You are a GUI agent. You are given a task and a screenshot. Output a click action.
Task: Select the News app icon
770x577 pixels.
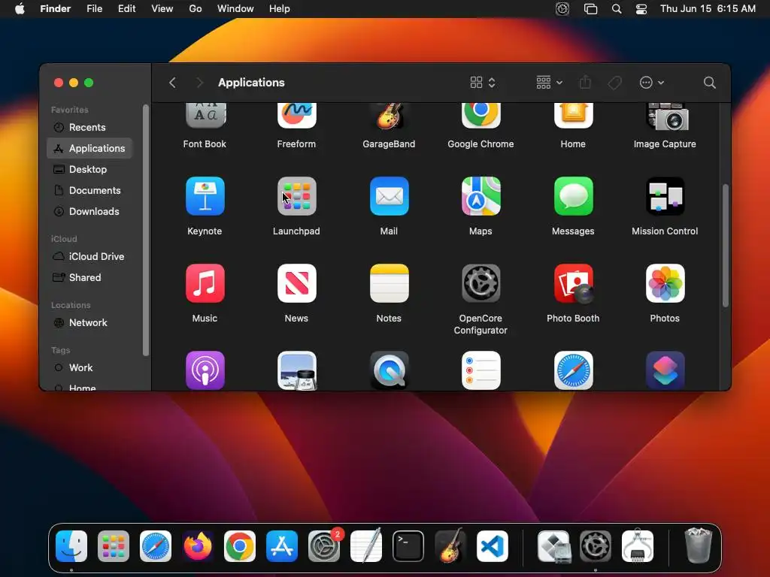[x=296, y=283]
